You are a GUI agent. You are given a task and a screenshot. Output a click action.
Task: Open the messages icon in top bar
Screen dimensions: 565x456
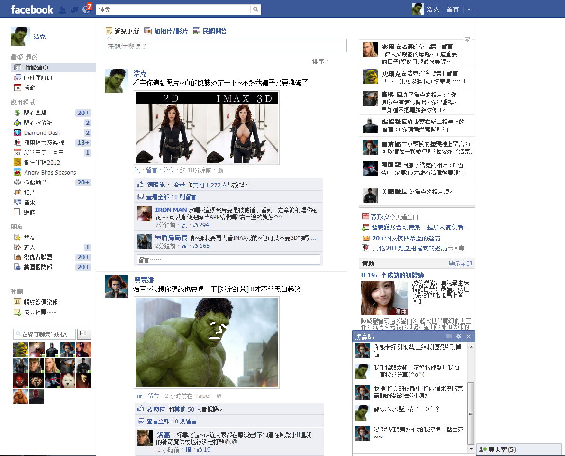[x=74, y=10]
